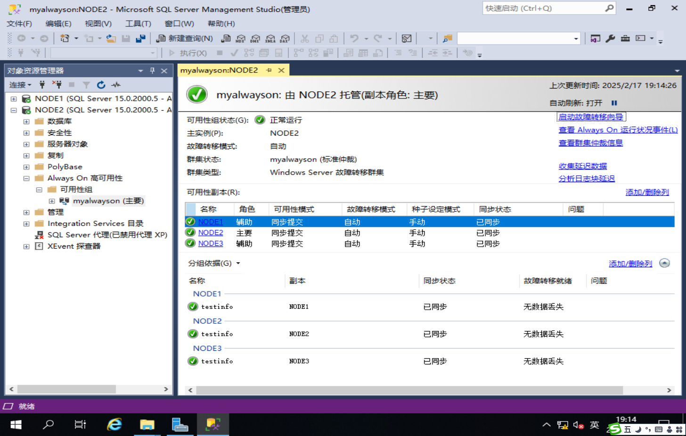686x436 pixels.
Task: Open the 窗口(W) menu
Action: pyautogui.click(x=179, y=24)
